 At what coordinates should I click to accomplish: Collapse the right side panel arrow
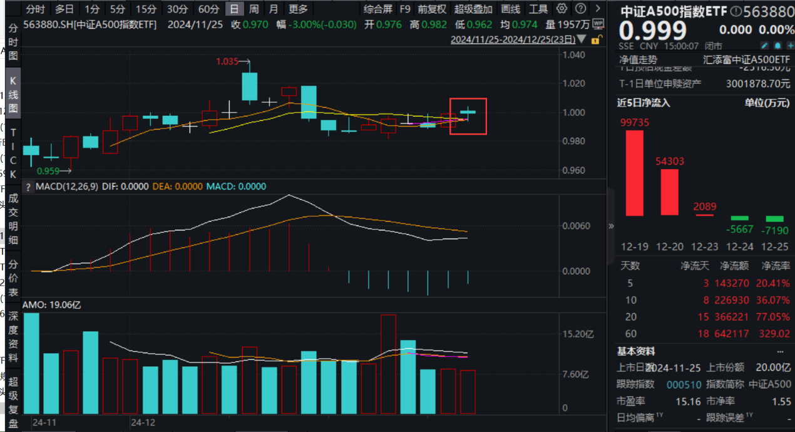611,226
